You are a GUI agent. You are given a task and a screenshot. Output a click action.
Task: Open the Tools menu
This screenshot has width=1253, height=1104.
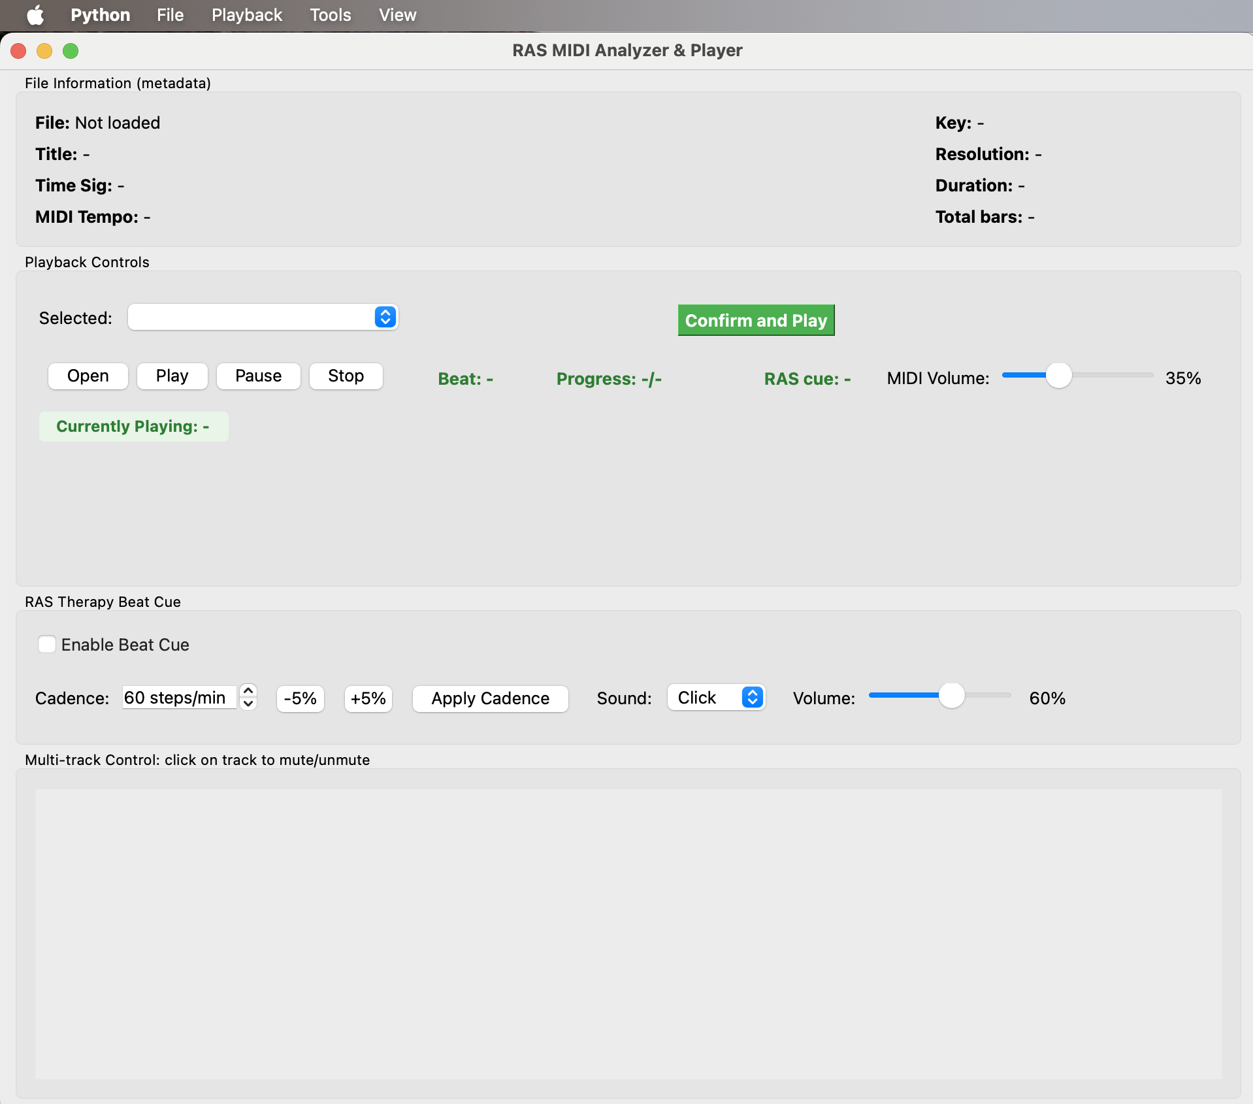point(330,15)
